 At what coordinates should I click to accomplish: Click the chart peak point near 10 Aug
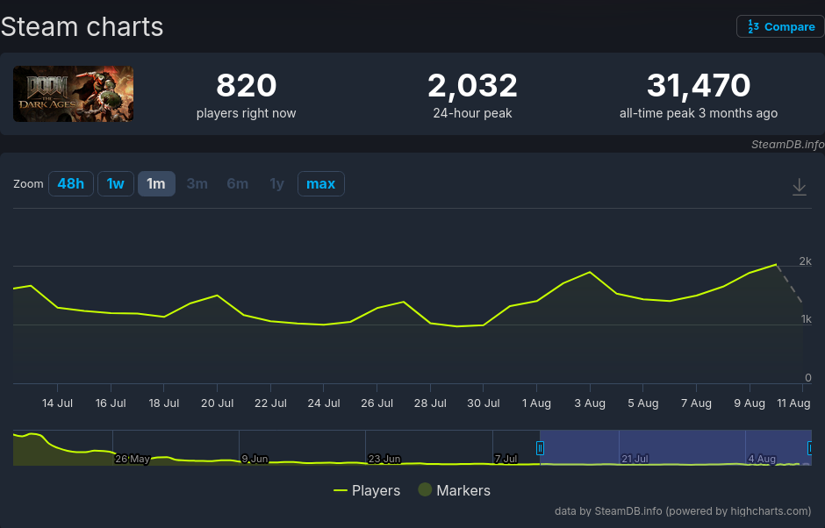tap(776, 265)
